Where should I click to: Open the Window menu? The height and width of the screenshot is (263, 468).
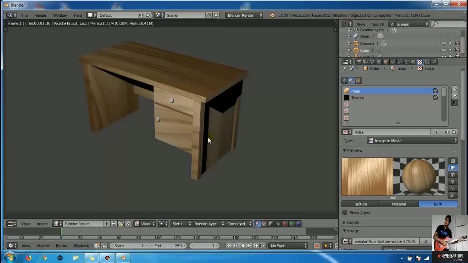60,15
